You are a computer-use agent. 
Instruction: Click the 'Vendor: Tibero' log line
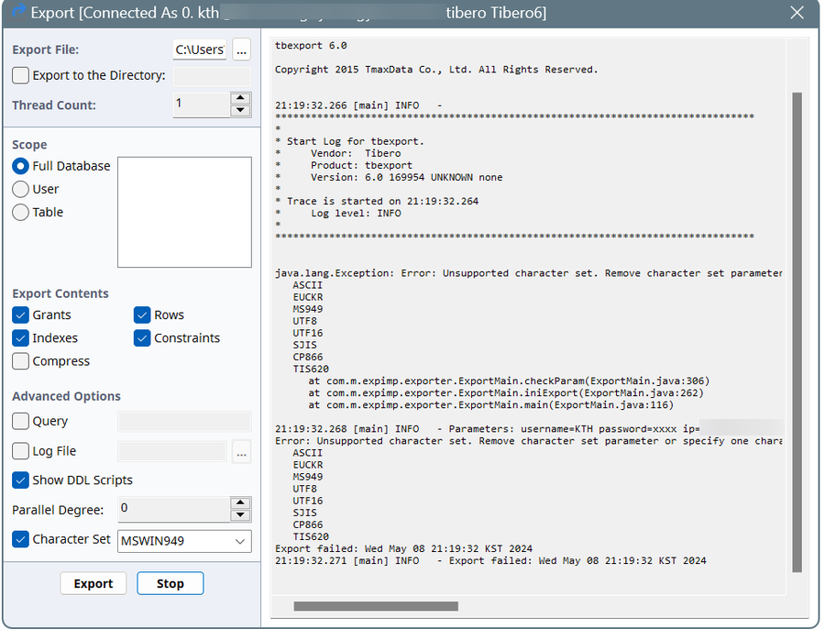coord(356,153)
